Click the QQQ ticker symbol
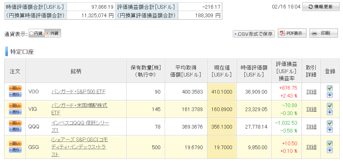 point(34,126)
